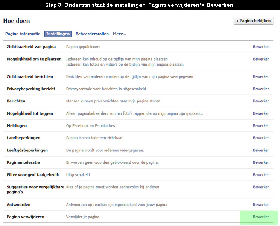Click the 'Pagina verwijderen' row label
Screen dimensions: 280x226
(x=25, y=217)
